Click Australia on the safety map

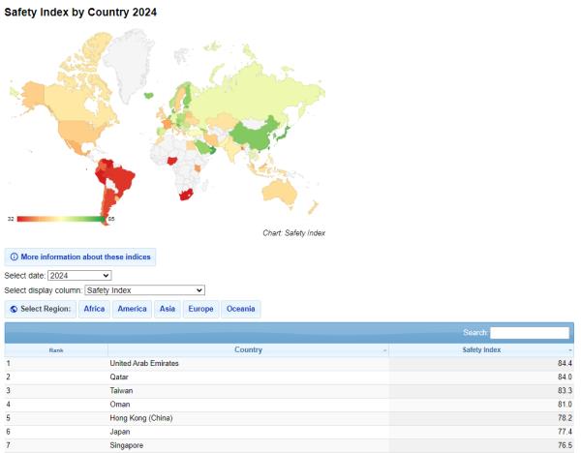[281, 191]
